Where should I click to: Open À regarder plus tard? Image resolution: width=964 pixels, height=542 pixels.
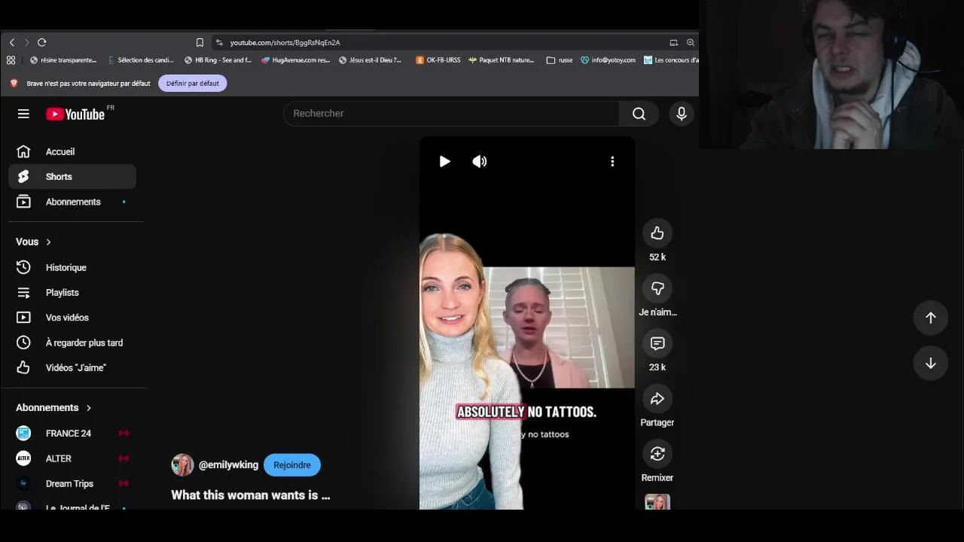72,343
